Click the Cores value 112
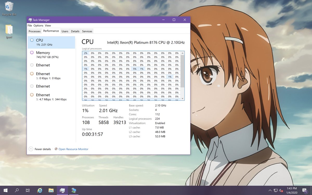 (x=157, y=114)
